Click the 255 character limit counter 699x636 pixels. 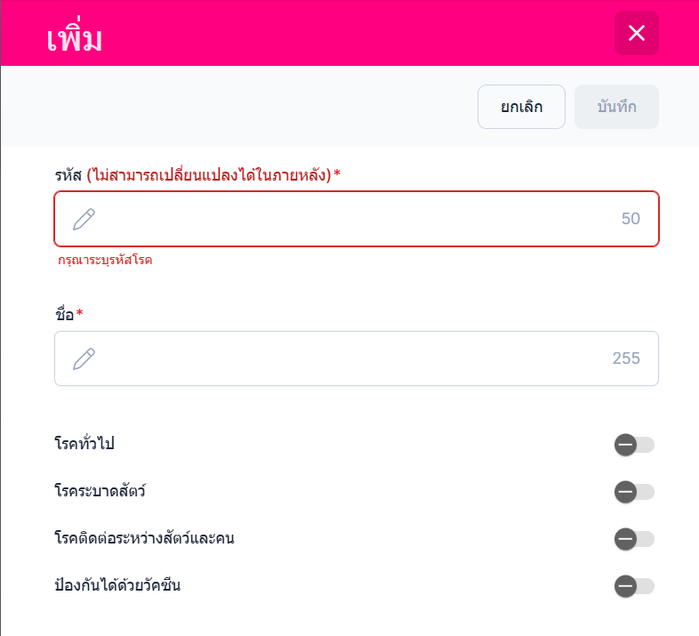point(626,358)
